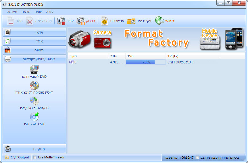Click the DVD/CD to ISO/CSO icon
Screen dimensions: 248x163
tap(34, 101)
